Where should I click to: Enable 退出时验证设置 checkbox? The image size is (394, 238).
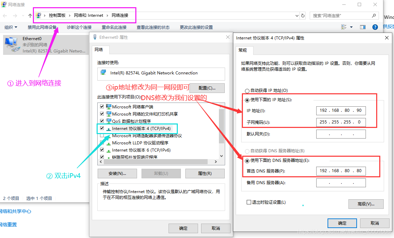pos(249,202)
